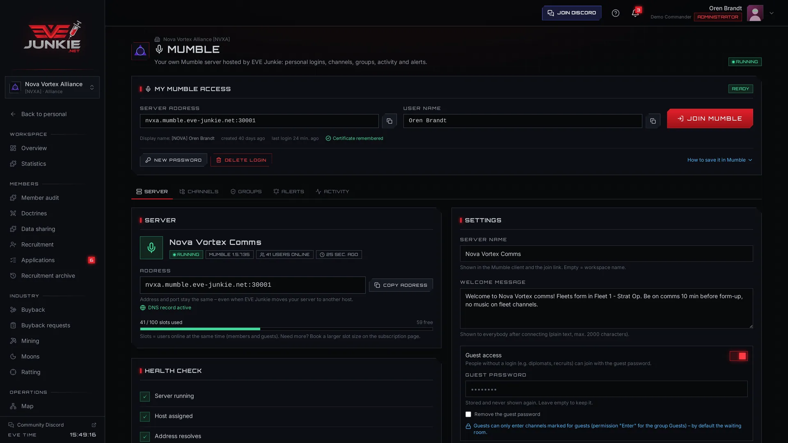Image resolution: width=788 pixels, height=443 pixels.
Task: Click the Mining sidebar icon
Action: (x=13, y=341)
